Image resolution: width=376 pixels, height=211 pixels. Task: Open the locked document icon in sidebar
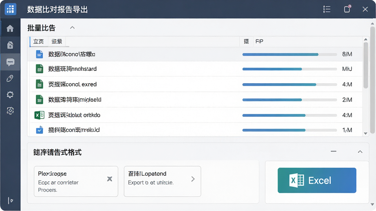tap(10, 45)
